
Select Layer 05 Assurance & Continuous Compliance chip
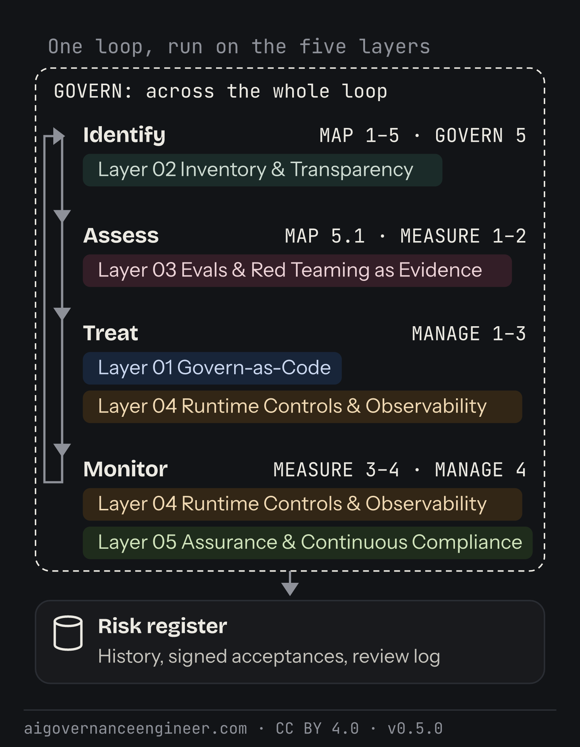307,543
